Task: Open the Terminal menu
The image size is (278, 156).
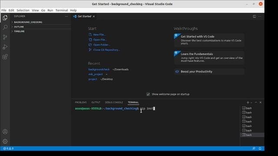Action: click(x=62, y=10)
